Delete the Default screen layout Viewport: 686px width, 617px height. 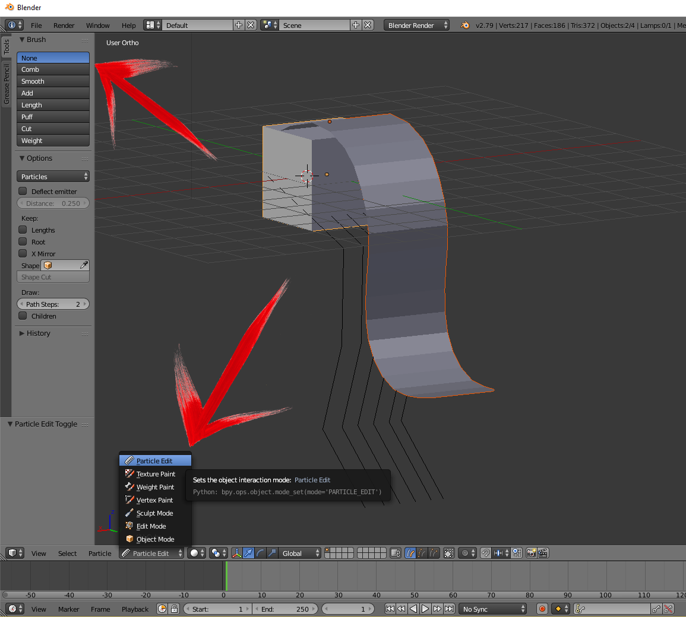pos(251,26)
